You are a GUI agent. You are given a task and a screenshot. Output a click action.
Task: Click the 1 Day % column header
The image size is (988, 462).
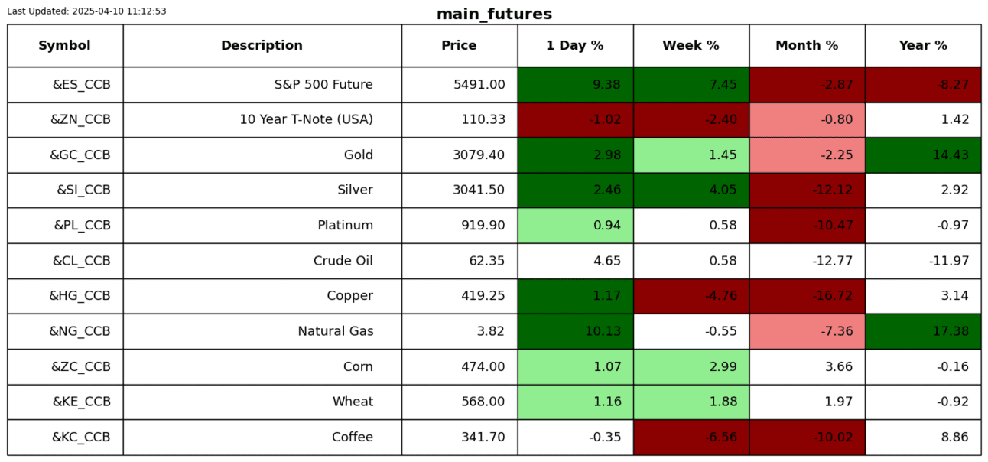tap(575, 46)
